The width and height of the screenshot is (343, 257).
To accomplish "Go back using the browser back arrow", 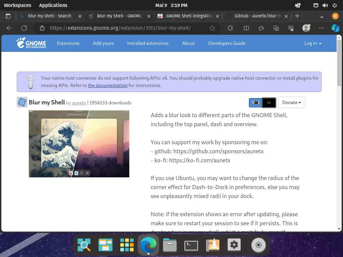I will tap(9, 28).
